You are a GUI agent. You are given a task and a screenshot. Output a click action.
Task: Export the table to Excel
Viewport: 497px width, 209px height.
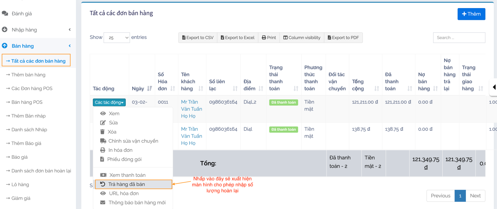tap(238, 38)
